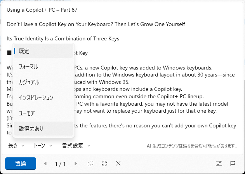
Task: Click the AI 生成コンテンツ disclaimer text
Action: coord(192,146)
